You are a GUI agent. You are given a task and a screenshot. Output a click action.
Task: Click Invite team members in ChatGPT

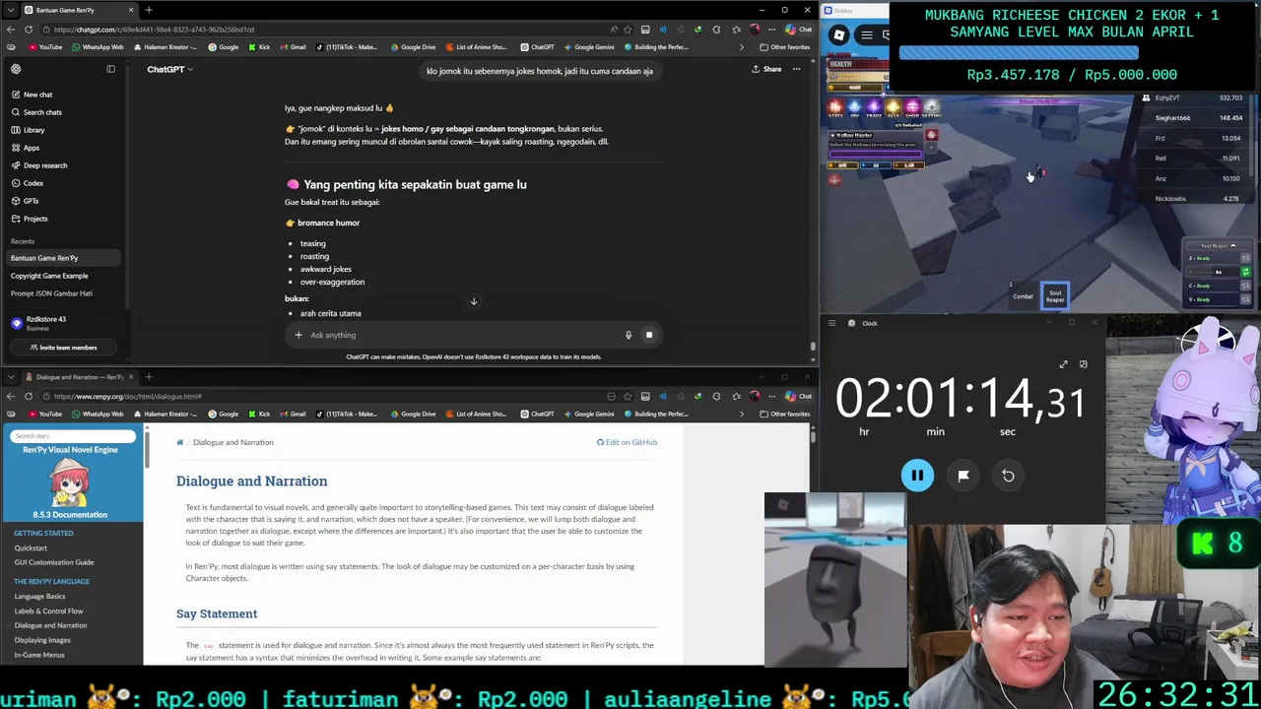pos(64,348)
